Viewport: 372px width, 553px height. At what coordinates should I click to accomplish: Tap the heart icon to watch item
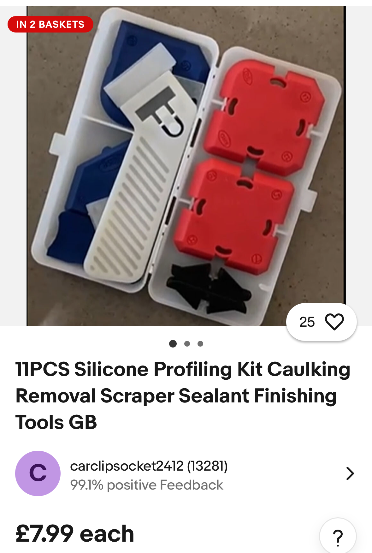click(334, 322)
